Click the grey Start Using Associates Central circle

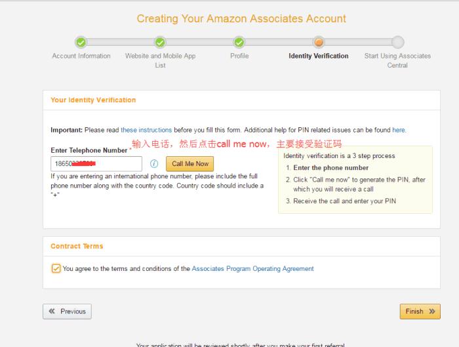click(x=397, y=42)
